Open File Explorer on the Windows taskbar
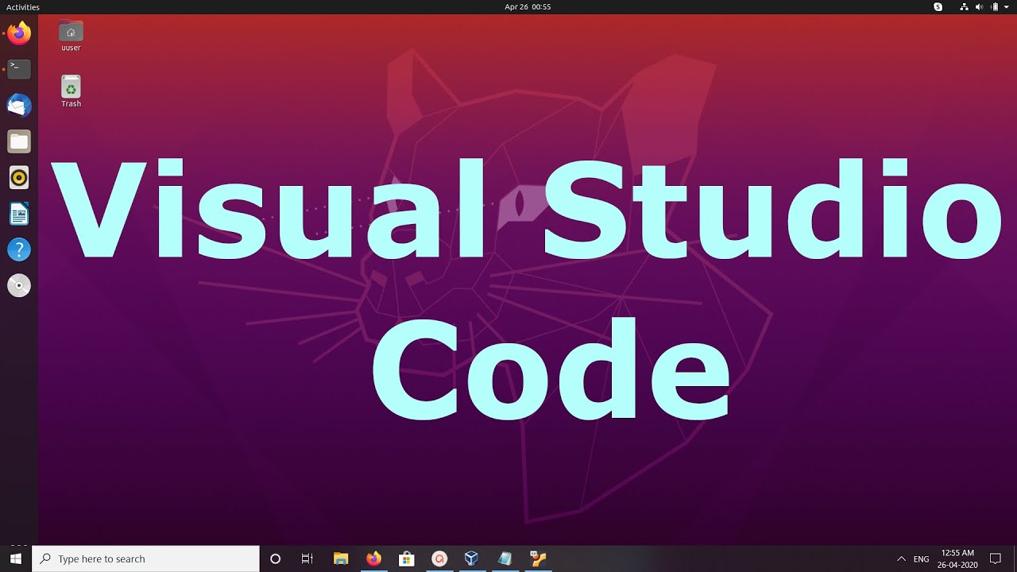Screen dimensions: 1017x572 (x=341, y=558)
